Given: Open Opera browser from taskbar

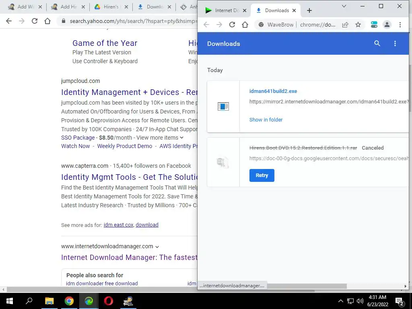Looking at the screenshot, I should pos(108,301).
